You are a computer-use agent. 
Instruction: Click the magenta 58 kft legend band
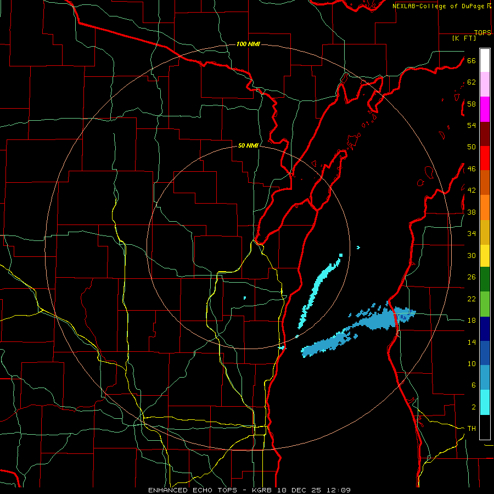click(x=485, y=109)
